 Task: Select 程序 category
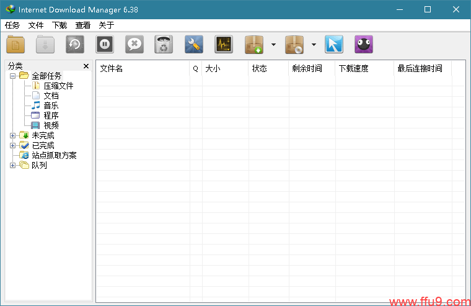(51, 115)
